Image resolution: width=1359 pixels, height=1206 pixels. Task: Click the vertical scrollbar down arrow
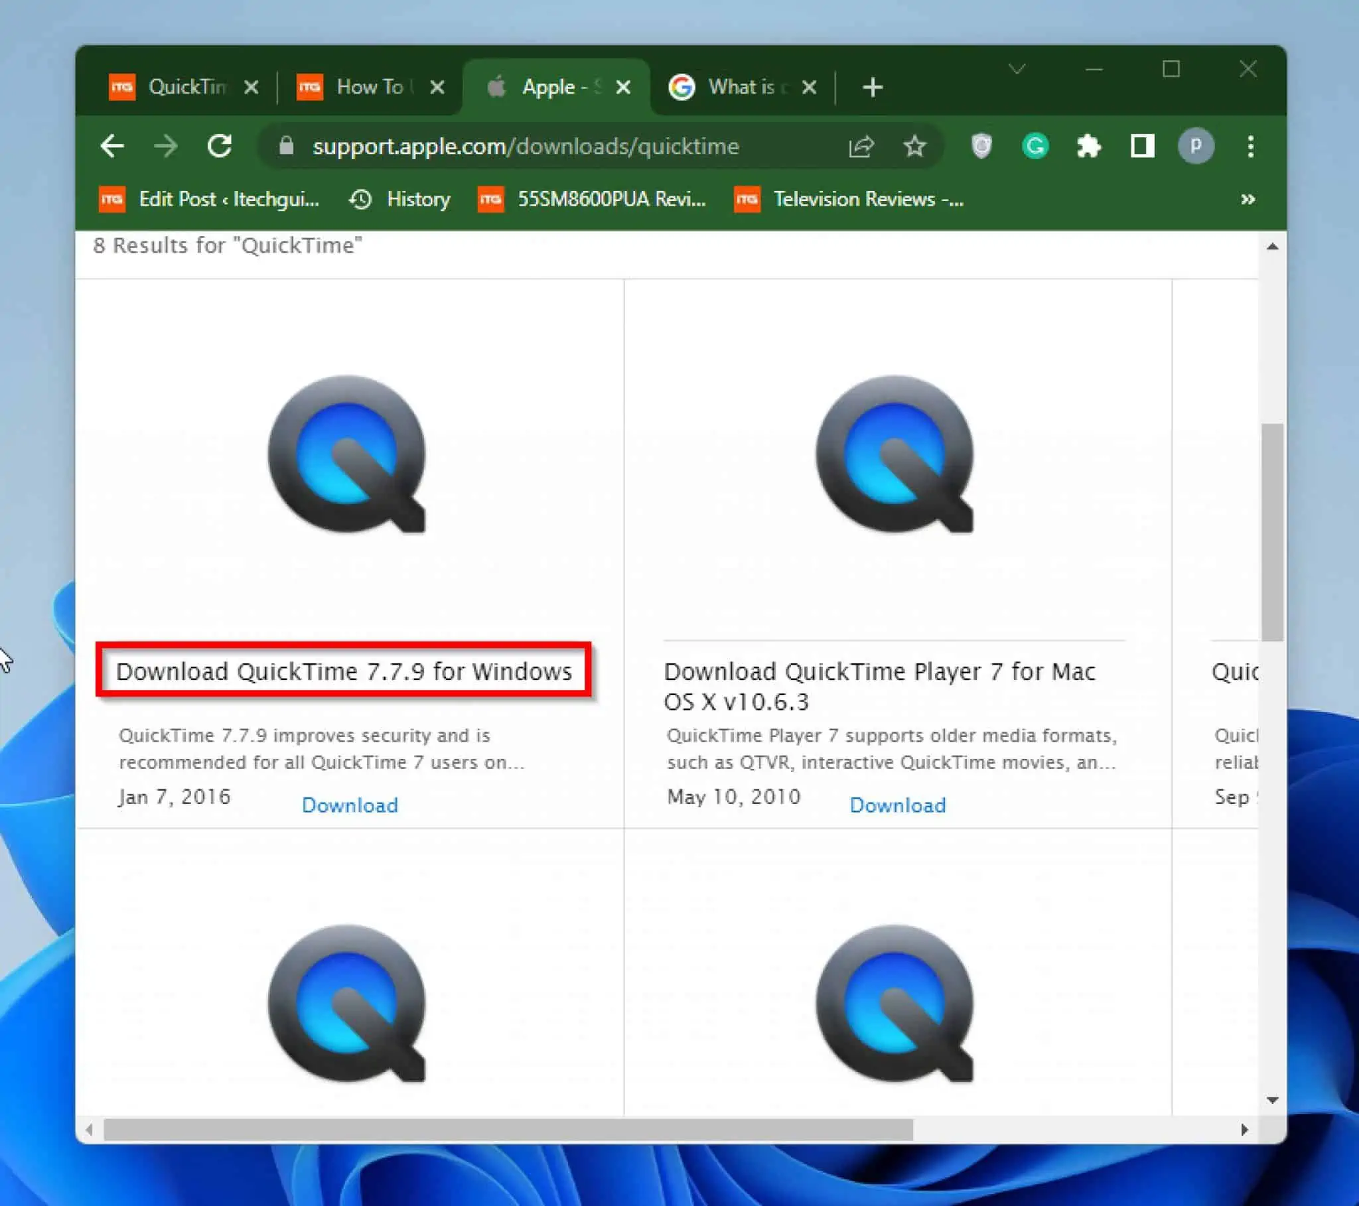coord(1272,1101)
